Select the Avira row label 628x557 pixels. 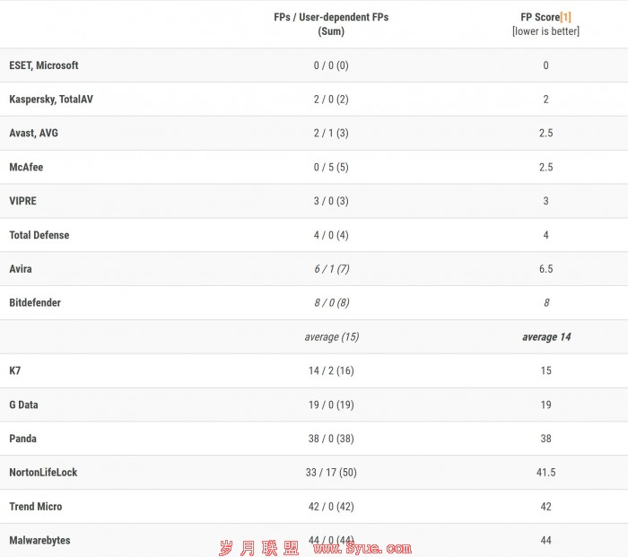(x=21, y=269)
